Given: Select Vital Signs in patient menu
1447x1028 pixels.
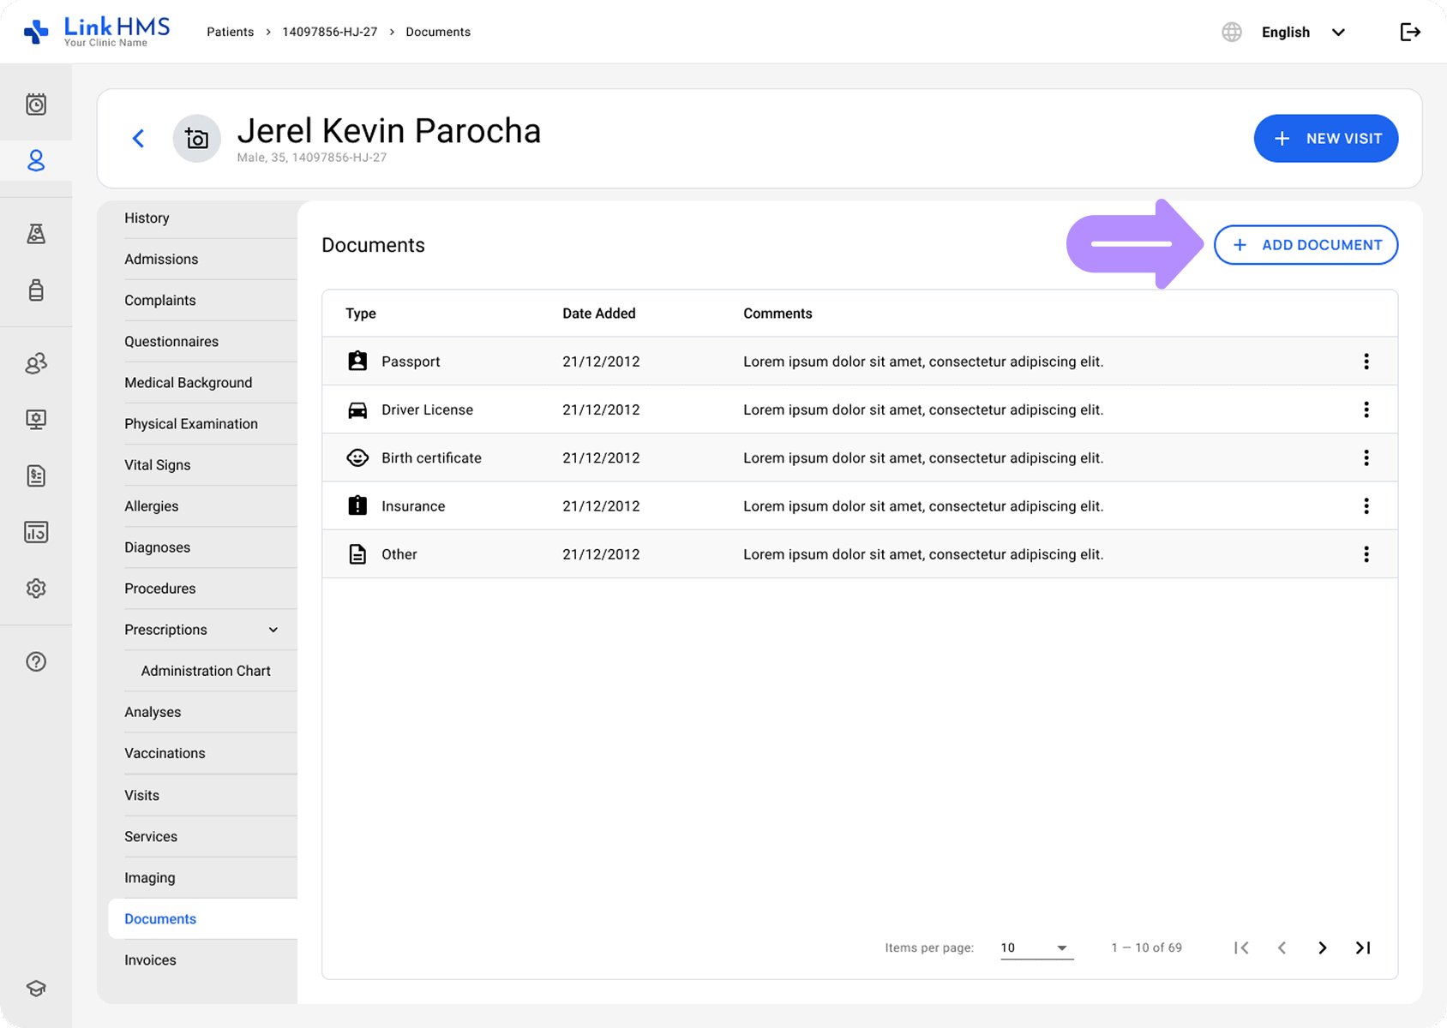Looking at the screenshot, I should click(x=158, y=465).
